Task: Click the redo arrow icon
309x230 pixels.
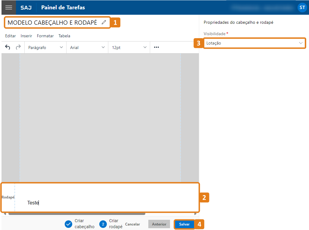Action: pyautogui.click(x=18, y=47)
